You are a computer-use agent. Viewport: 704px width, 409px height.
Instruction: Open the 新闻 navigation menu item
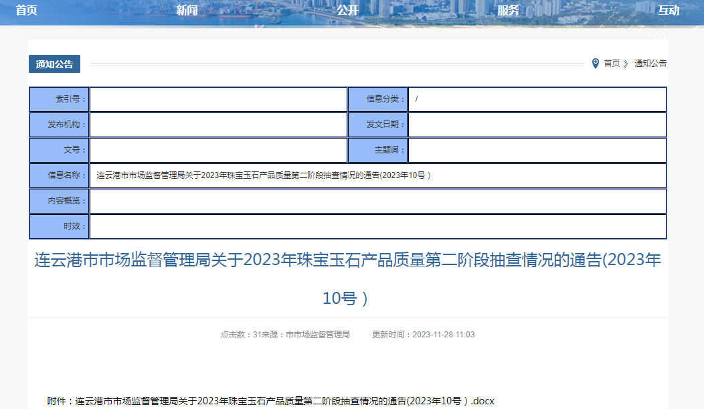pyautogui.click(x=187, y=10)
